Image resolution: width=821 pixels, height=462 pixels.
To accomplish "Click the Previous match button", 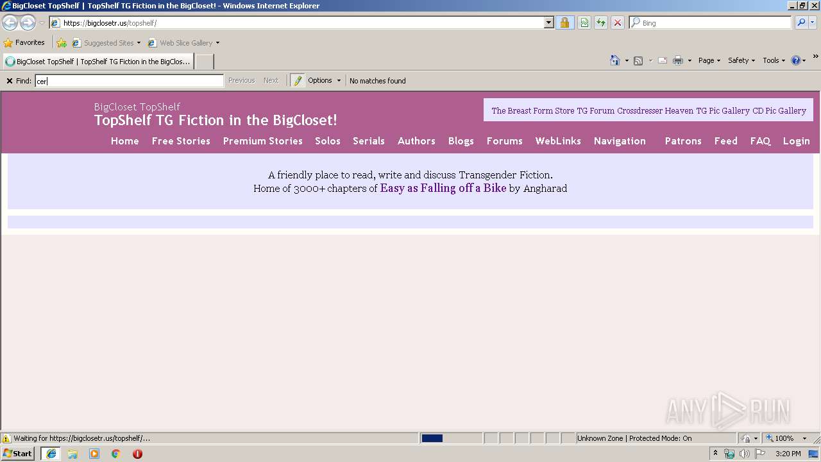I will (x=241, y=81).
